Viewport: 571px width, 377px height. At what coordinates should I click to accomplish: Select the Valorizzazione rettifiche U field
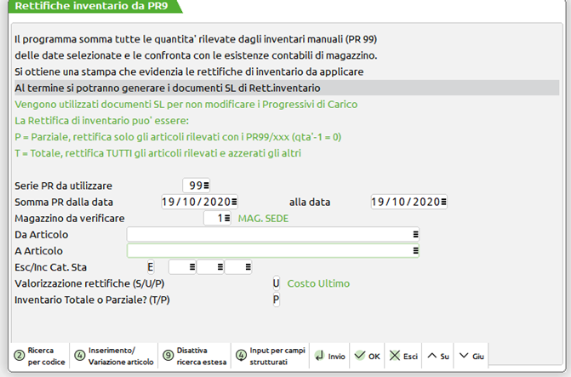[276, 283]
